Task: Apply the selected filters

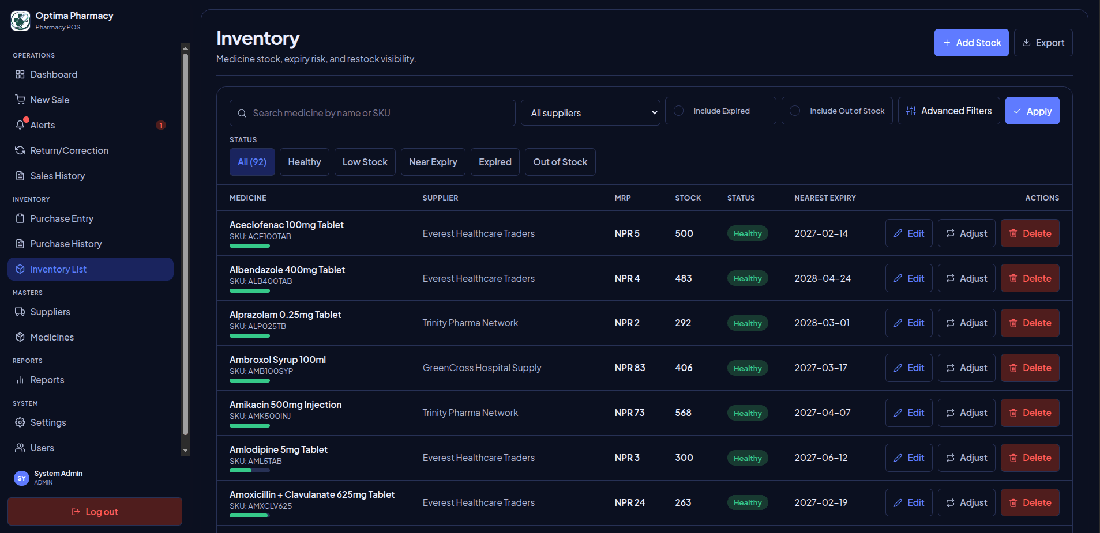Action: tap(1032, 111)
